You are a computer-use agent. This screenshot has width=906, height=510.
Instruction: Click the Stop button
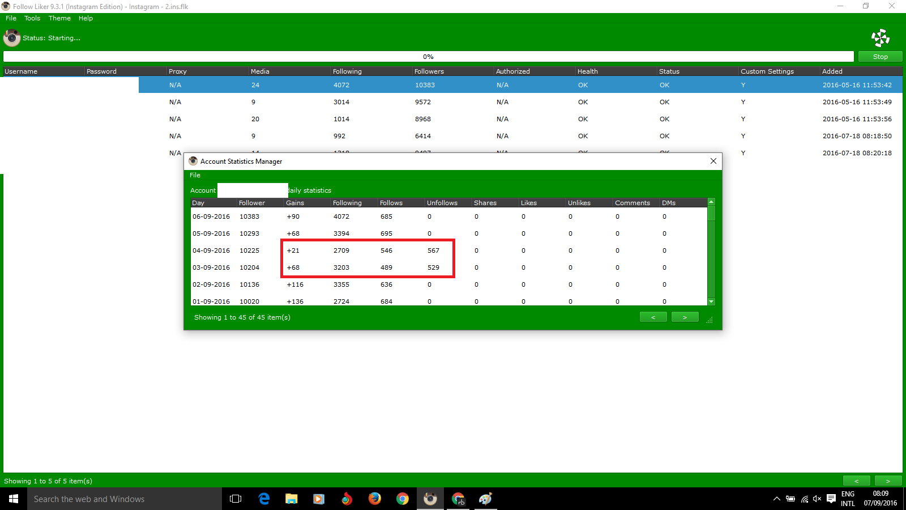point(880,57)
